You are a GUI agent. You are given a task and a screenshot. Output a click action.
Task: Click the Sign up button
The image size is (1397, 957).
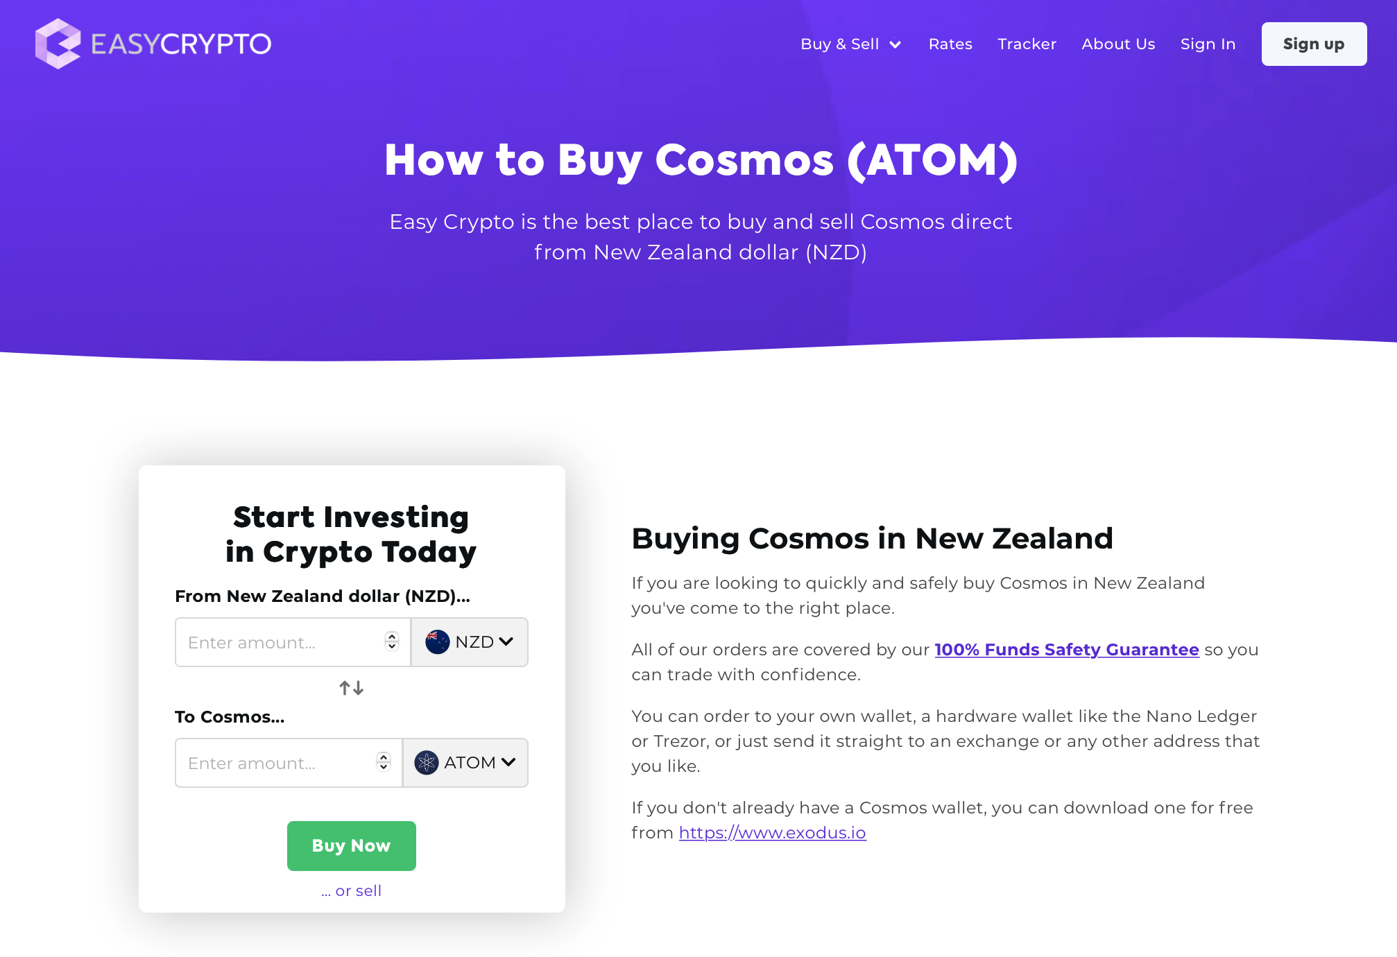[x=1313, y=44]
